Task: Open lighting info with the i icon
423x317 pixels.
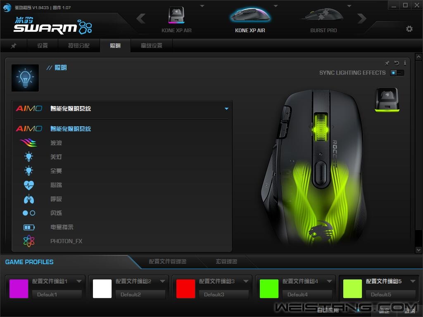Action: coord(405,63)
